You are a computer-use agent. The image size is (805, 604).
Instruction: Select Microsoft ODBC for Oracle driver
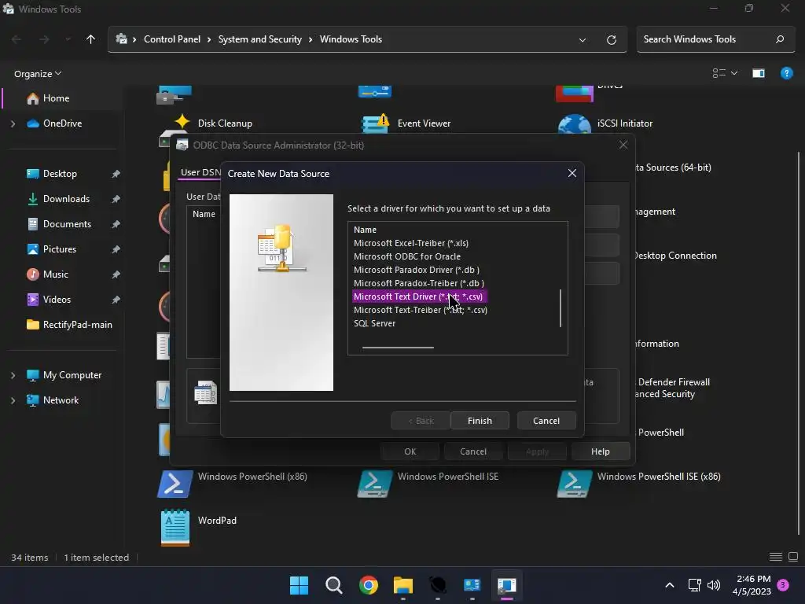pyautogui.click(x=407, y=256)
